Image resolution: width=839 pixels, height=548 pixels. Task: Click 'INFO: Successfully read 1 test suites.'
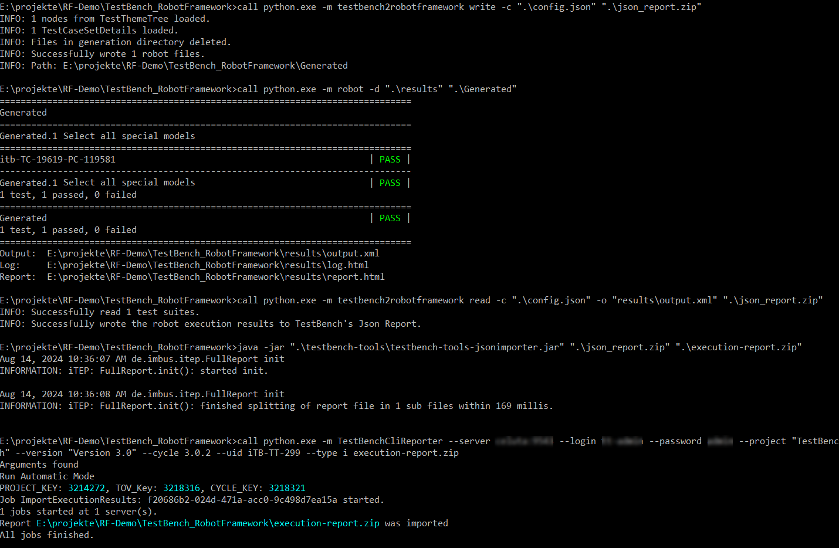(x=100, y=312)
